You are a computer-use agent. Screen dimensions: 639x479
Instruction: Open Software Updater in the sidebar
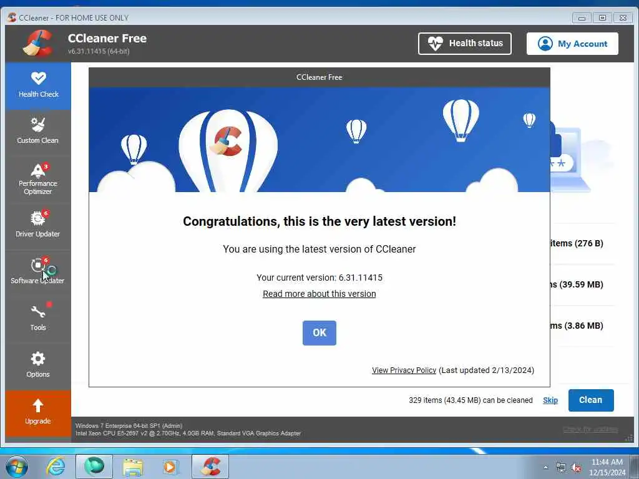pyautogui.click(x=38, y=272)
